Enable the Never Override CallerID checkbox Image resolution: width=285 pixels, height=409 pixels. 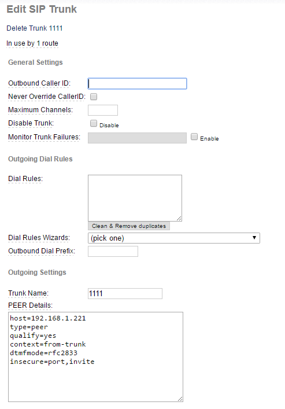tap(94, 97)
